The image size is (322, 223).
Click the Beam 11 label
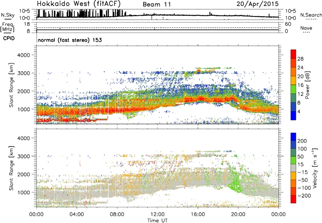pos(157,4)
